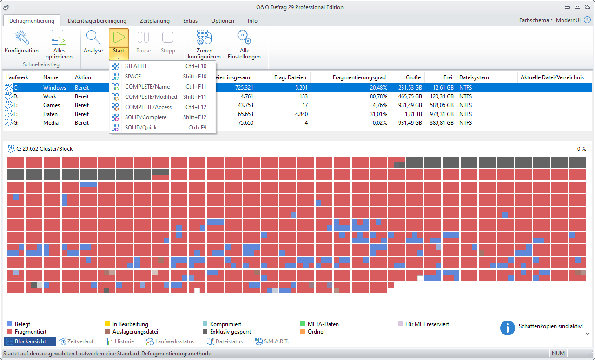Click the COMPLETE/Name method icon
Screen dimensions: 595x360
pyautogui.click(x=115, y=87)
